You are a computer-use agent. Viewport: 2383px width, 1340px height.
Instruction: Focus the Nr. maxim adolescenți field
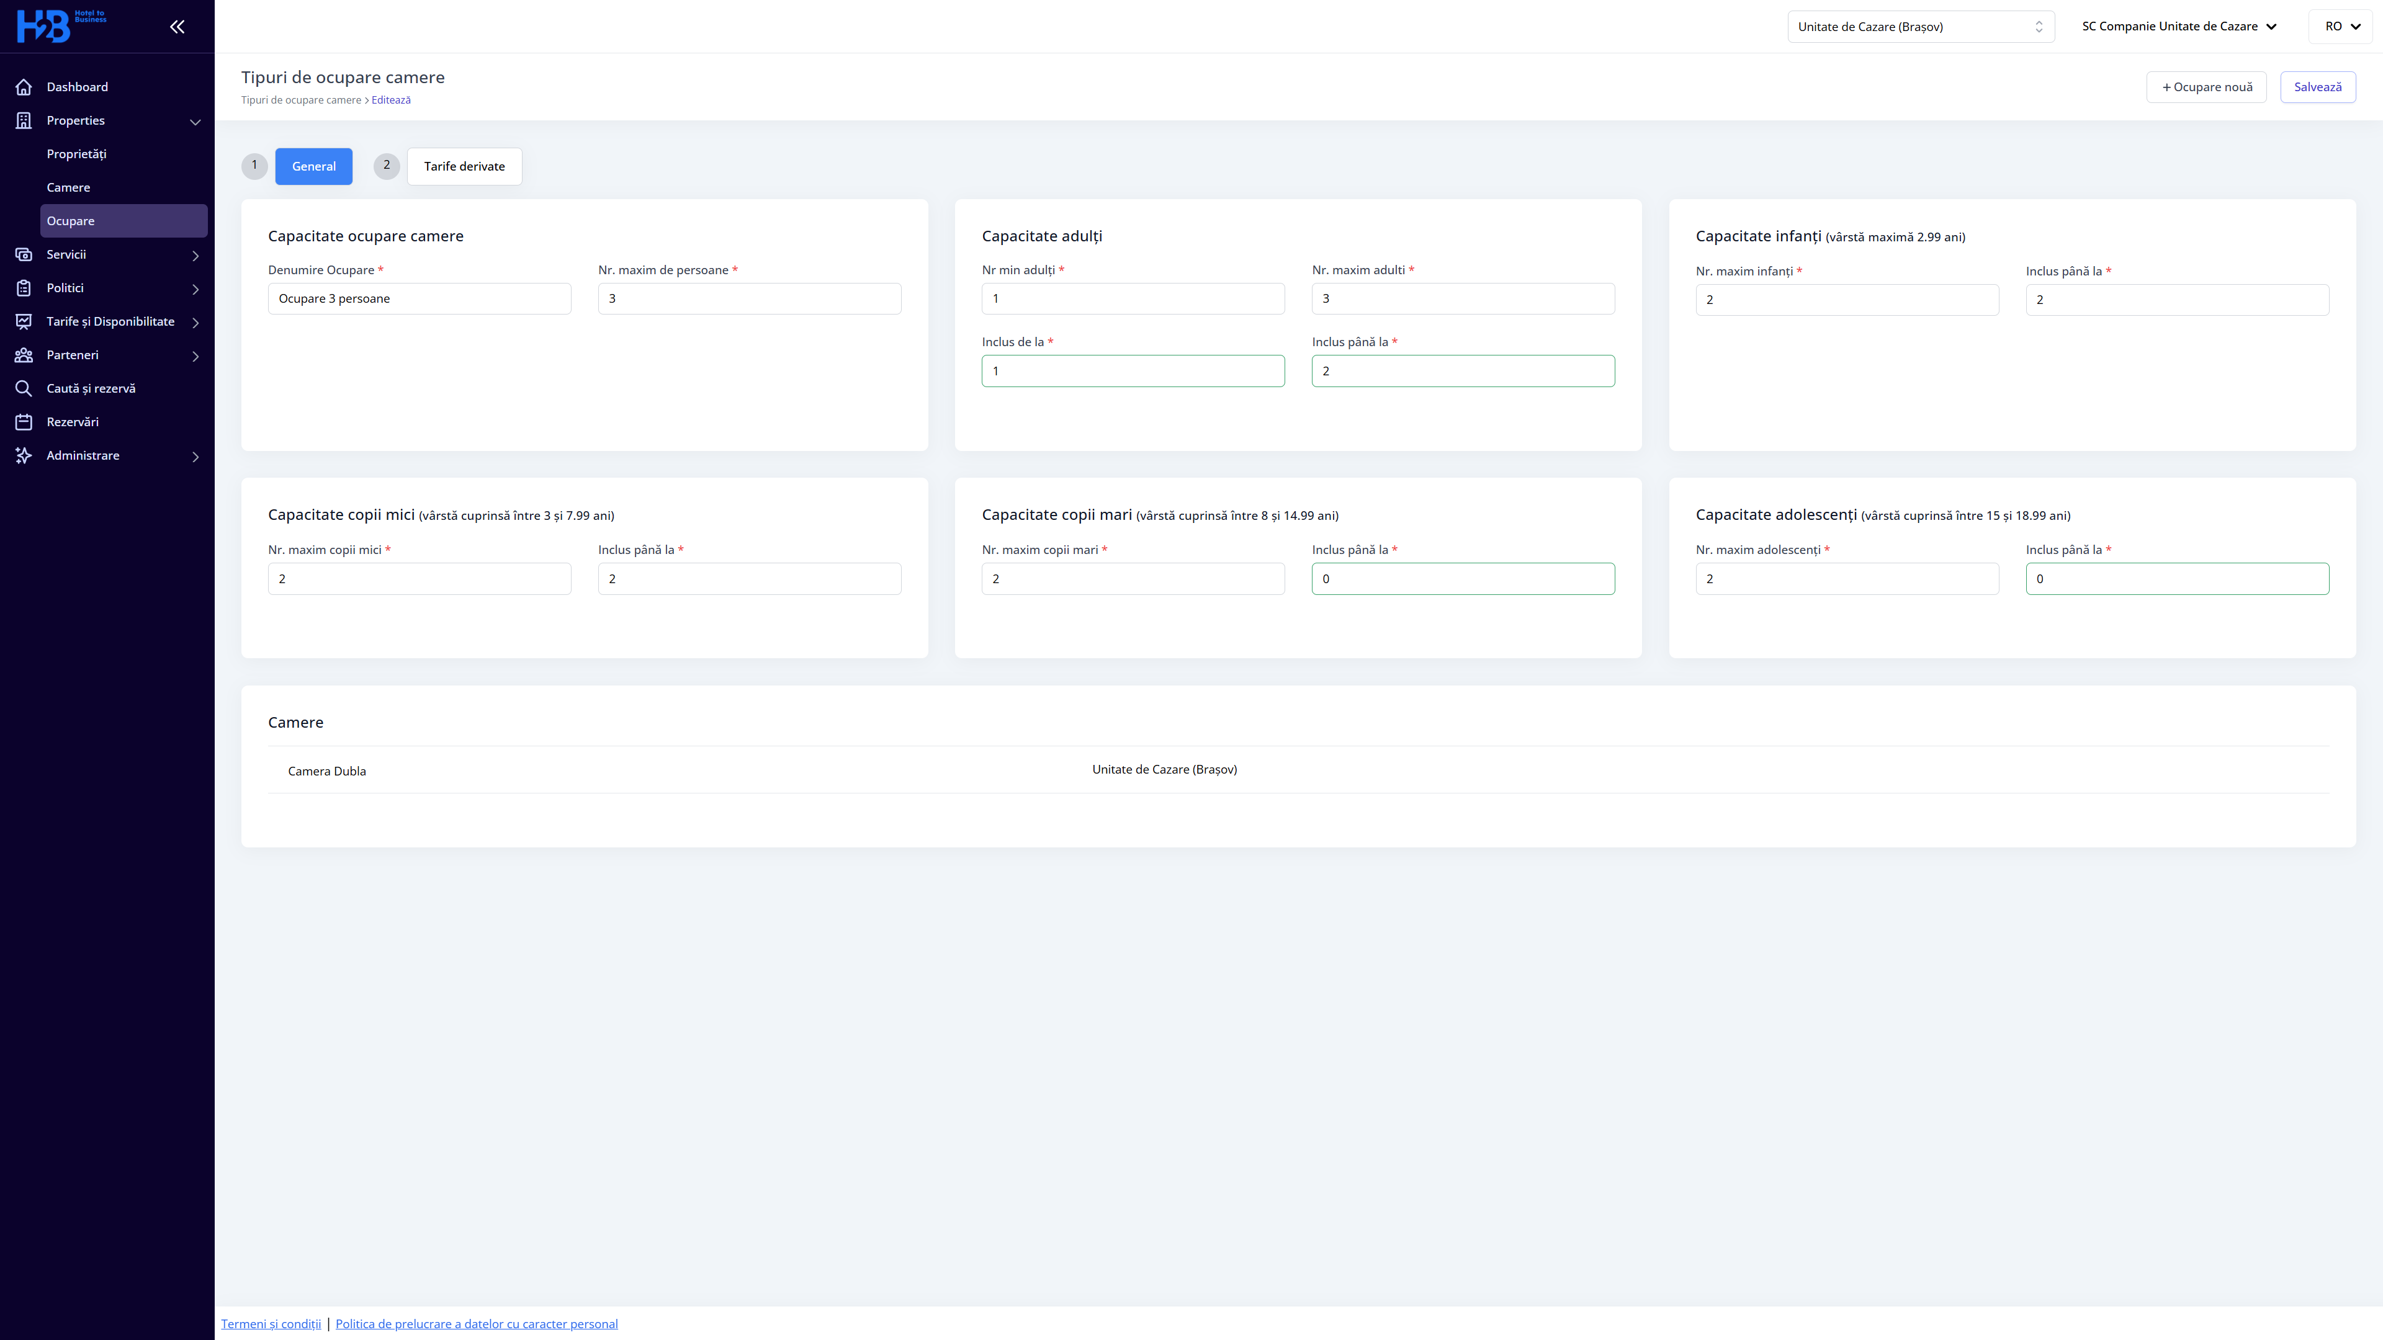(x=1847, y=579)
